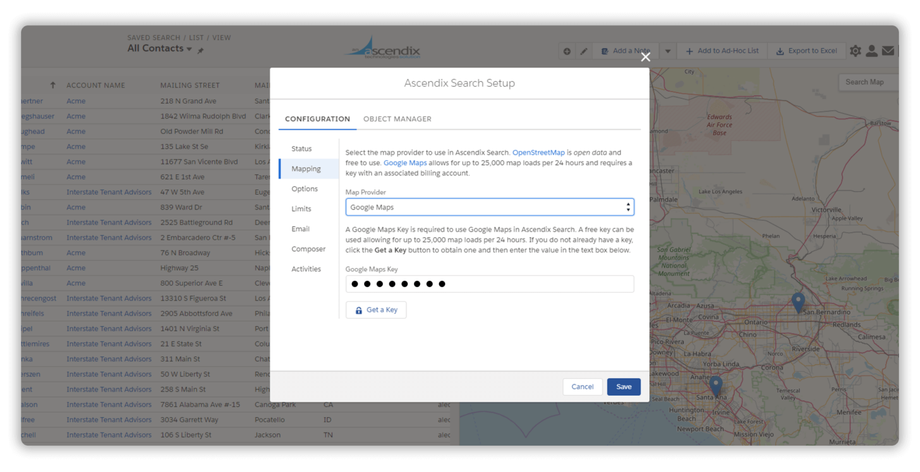Click the address 218 N Grand Ave
The height and width of the screenshot is (472, 920).
188,101
